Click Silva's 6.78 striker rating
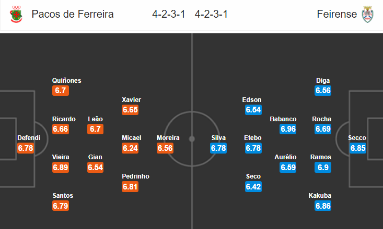Screen dimensions: 383x229 (x=218, y=148)
